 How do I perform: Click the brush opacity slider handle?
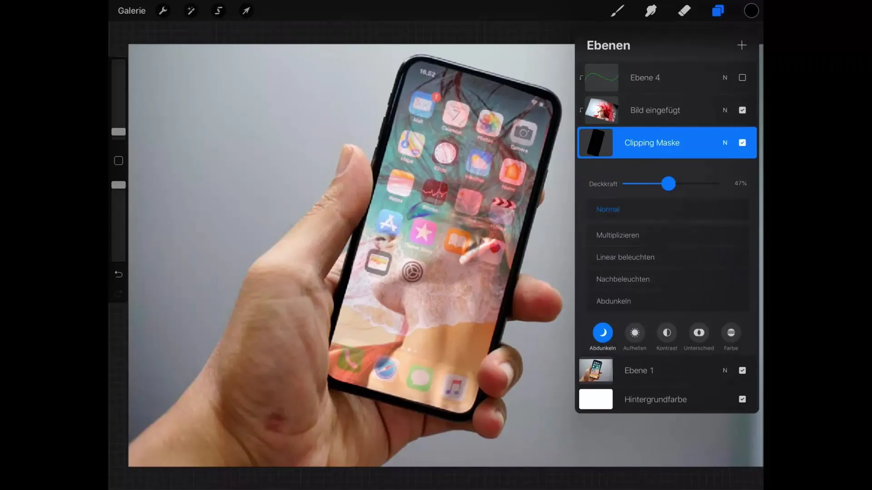point(119,185)
